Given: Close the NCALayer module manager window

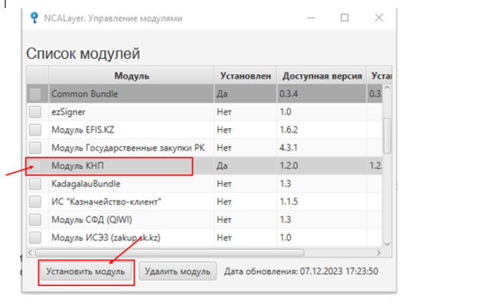Looking at the screenshot, I should pos(379,18).
